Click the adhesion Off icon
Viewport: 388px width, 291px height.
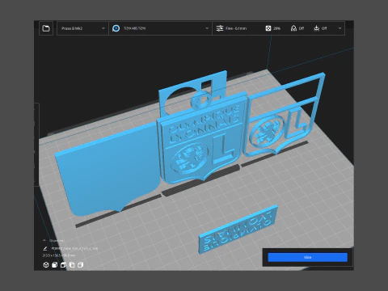[317, 28]
